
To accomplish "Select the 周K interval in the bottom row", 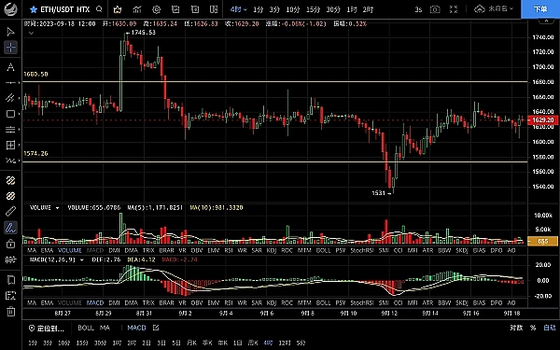I will [x=253, y=343].
